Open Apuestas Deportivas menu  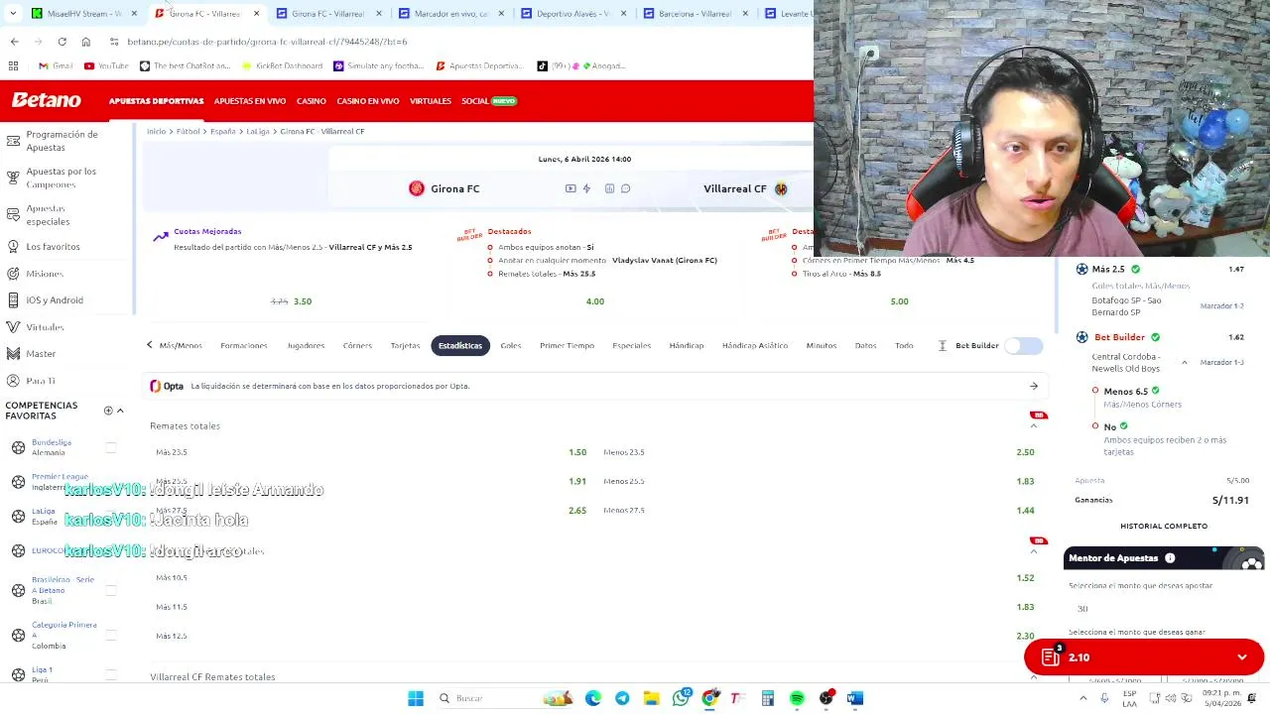(x=156, y=101)
